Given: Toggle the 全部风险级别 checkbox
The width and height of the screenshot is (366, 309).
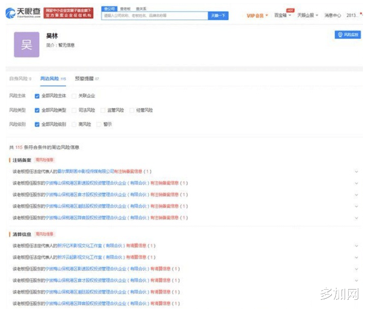Looking at the screenshot, I should (37, 125).
